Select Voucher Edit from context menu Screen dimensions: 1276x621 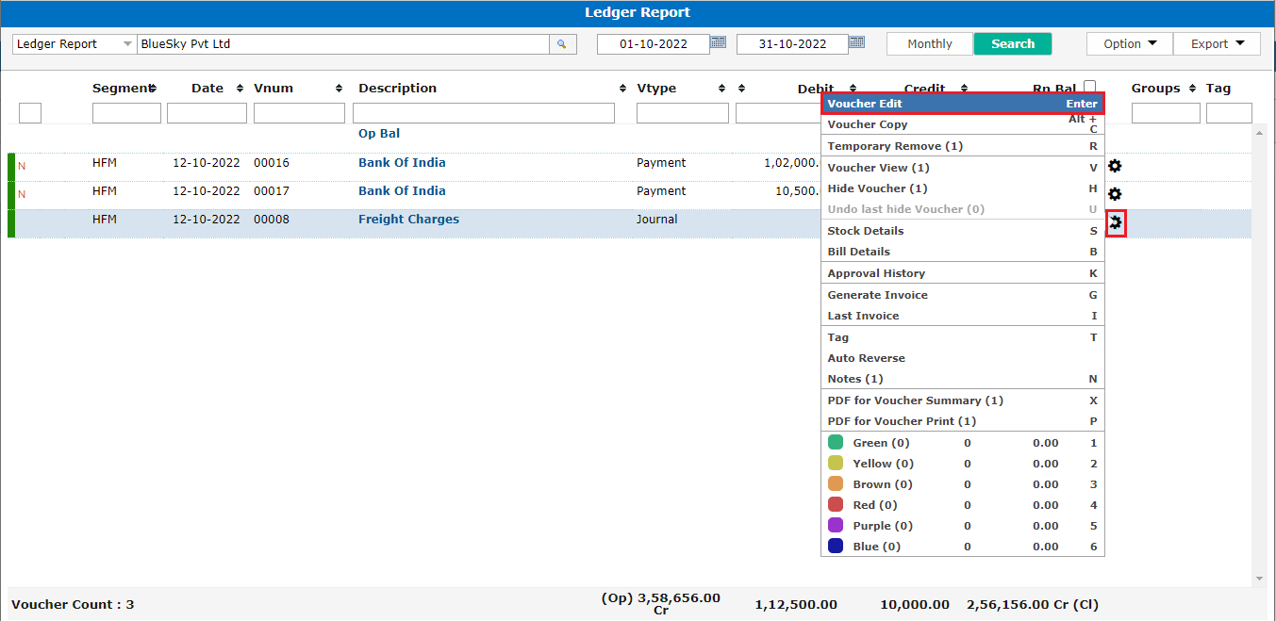tap(961, 104)
